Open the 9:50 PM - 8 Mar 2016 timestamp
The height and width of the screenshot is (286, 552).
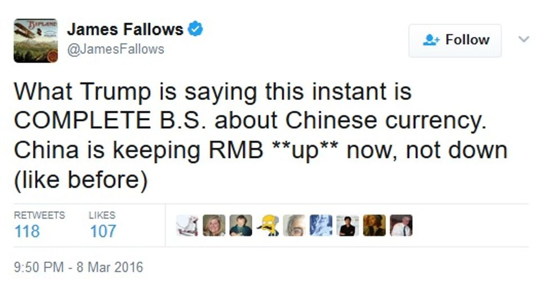click(x=78, y=267)
